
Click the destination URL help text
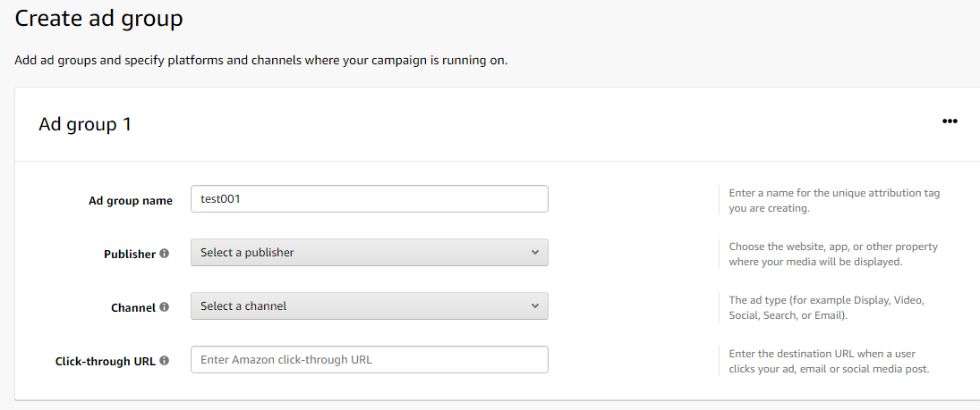pyautogui.click(x=829, y=361)
